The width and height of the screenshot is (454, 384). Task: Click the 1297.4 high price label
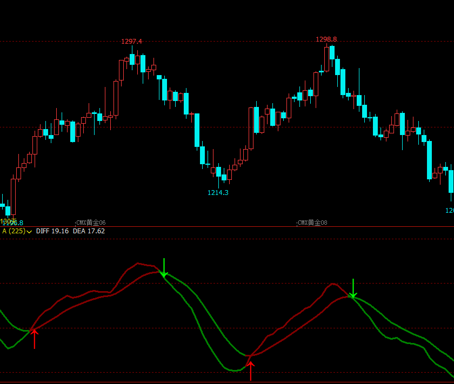click(x=131, y=42)
